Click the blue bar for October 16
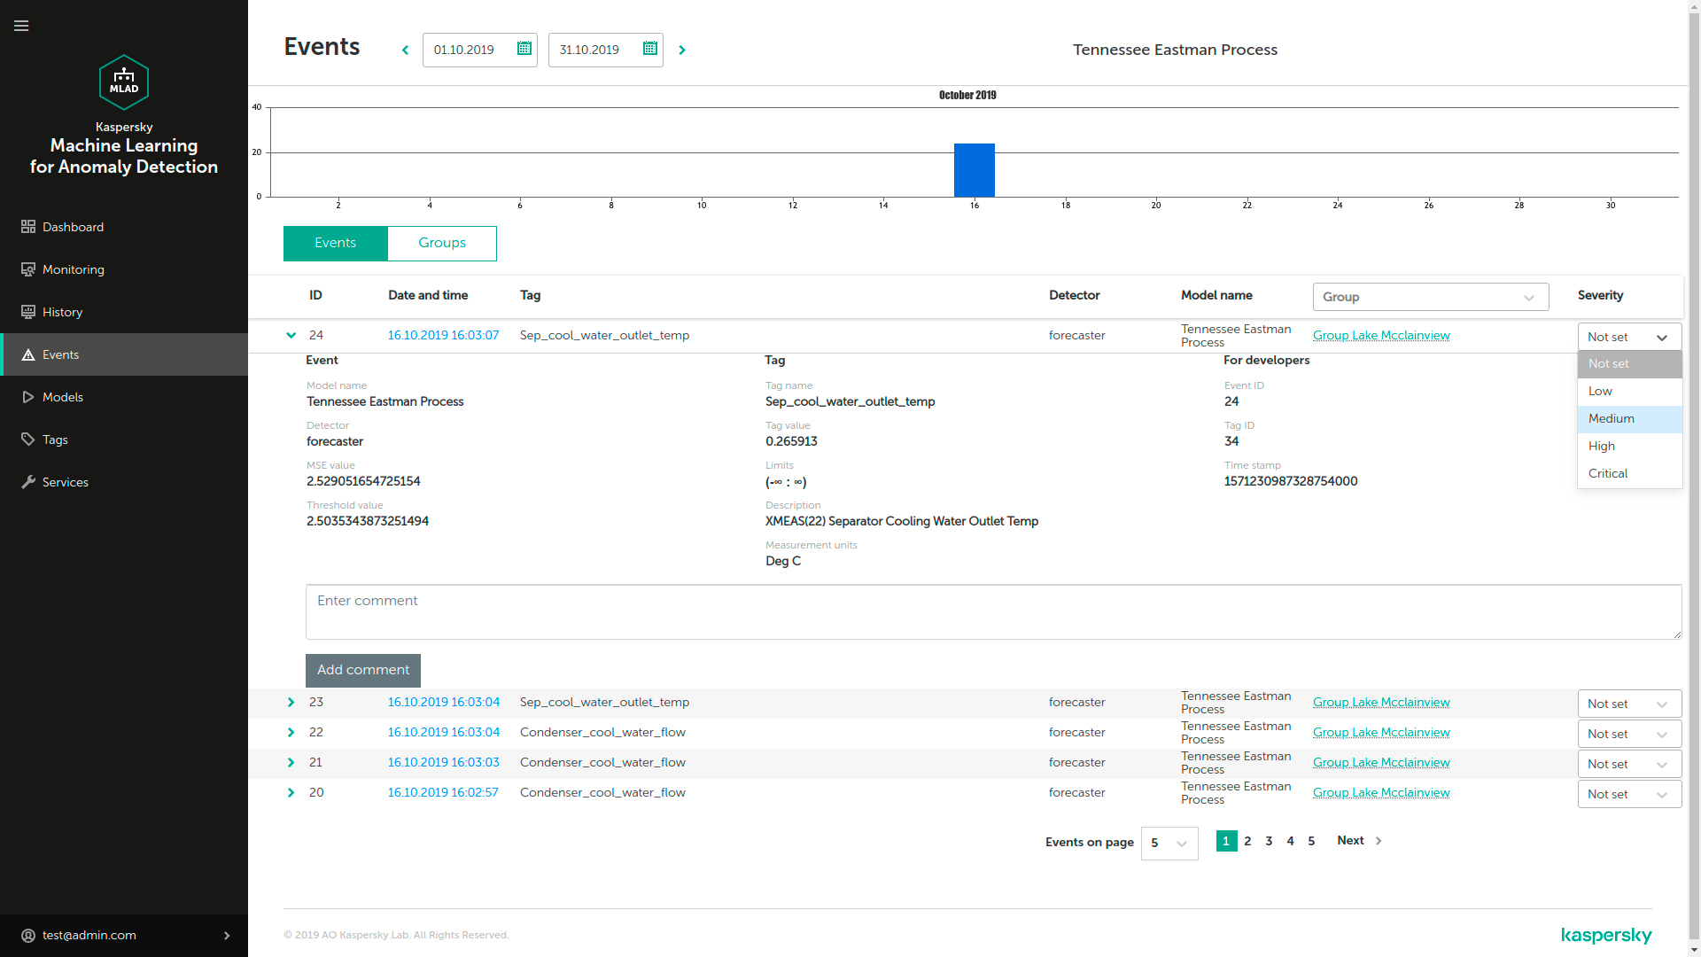 pyautogui.click(x=974, y=170)
